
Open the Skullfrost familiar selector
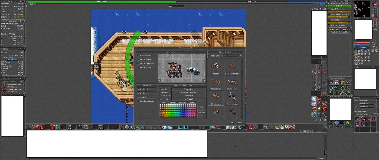click(x=188, y=96)
